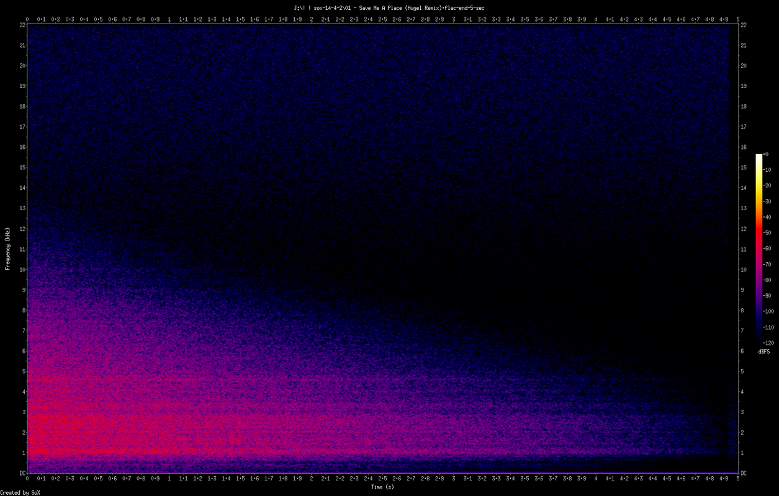Click the 4 second tick on the bottom time axis
Image resolution: width=779 pixels, height=496 pixels.
(x=596, y=479)
